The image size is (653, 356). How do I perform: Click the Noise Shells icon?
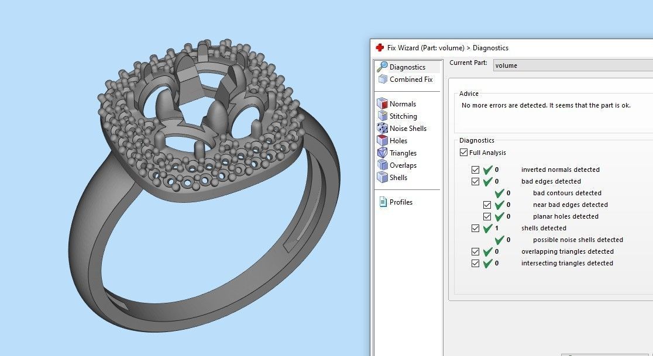click(x=382, y=128)
